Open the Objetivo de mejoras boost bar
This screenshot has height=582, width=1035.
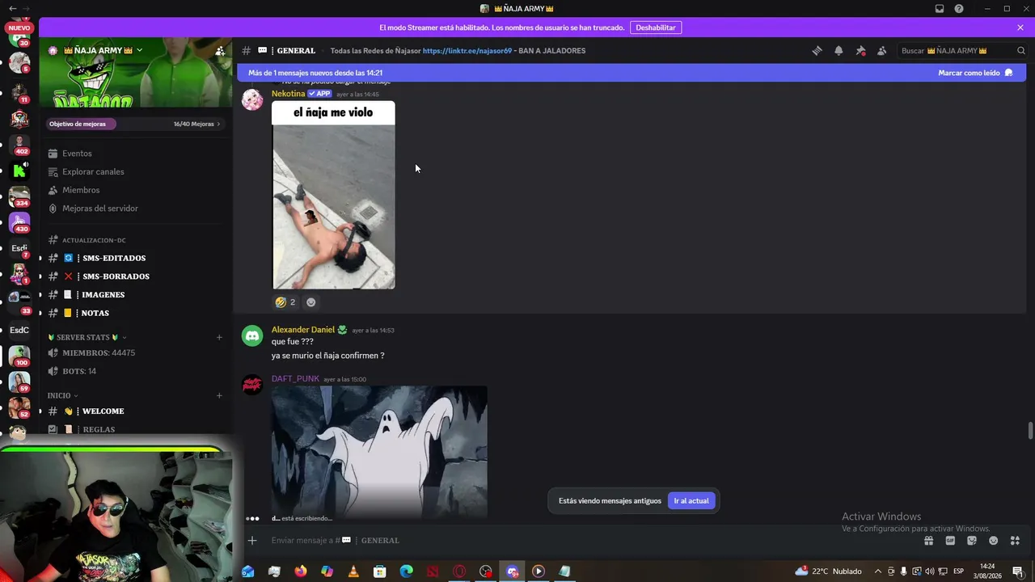(135, 124)
